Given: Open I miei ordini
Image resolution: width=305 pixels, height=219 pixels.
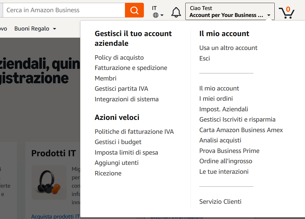Looking at the screenshot, I should pyautogui.click(x=216, y=99).
